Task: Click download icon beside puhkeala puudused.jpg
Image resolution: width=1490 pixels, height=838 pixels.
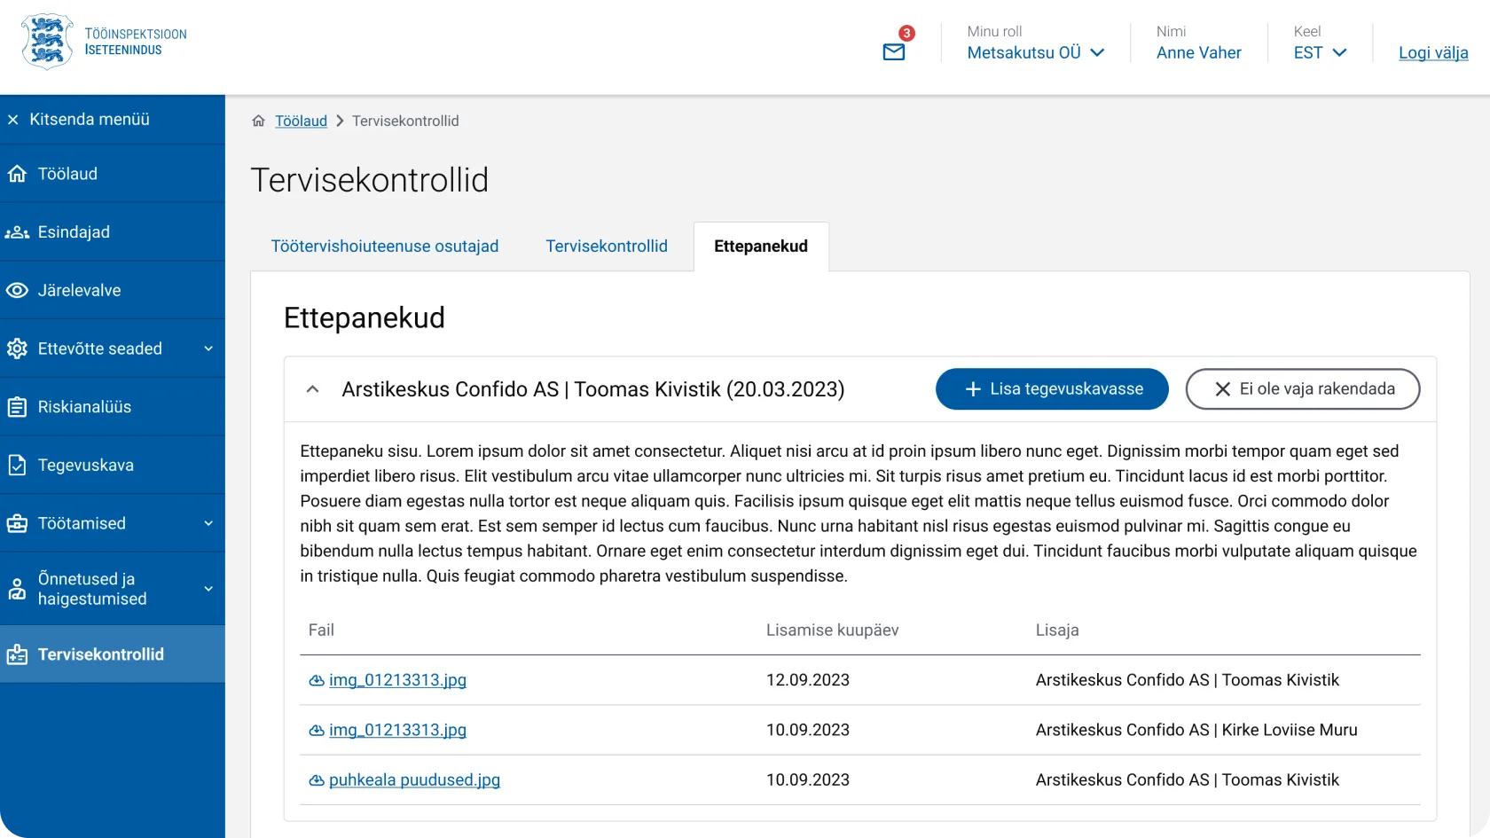Action: 316,780
